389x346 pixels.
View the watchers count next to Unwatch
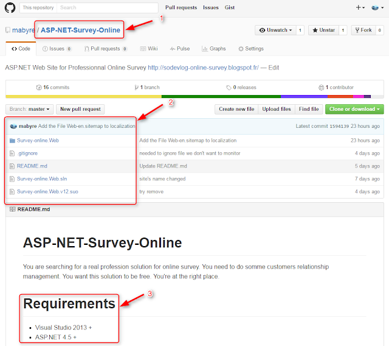[x=300, y=30]
